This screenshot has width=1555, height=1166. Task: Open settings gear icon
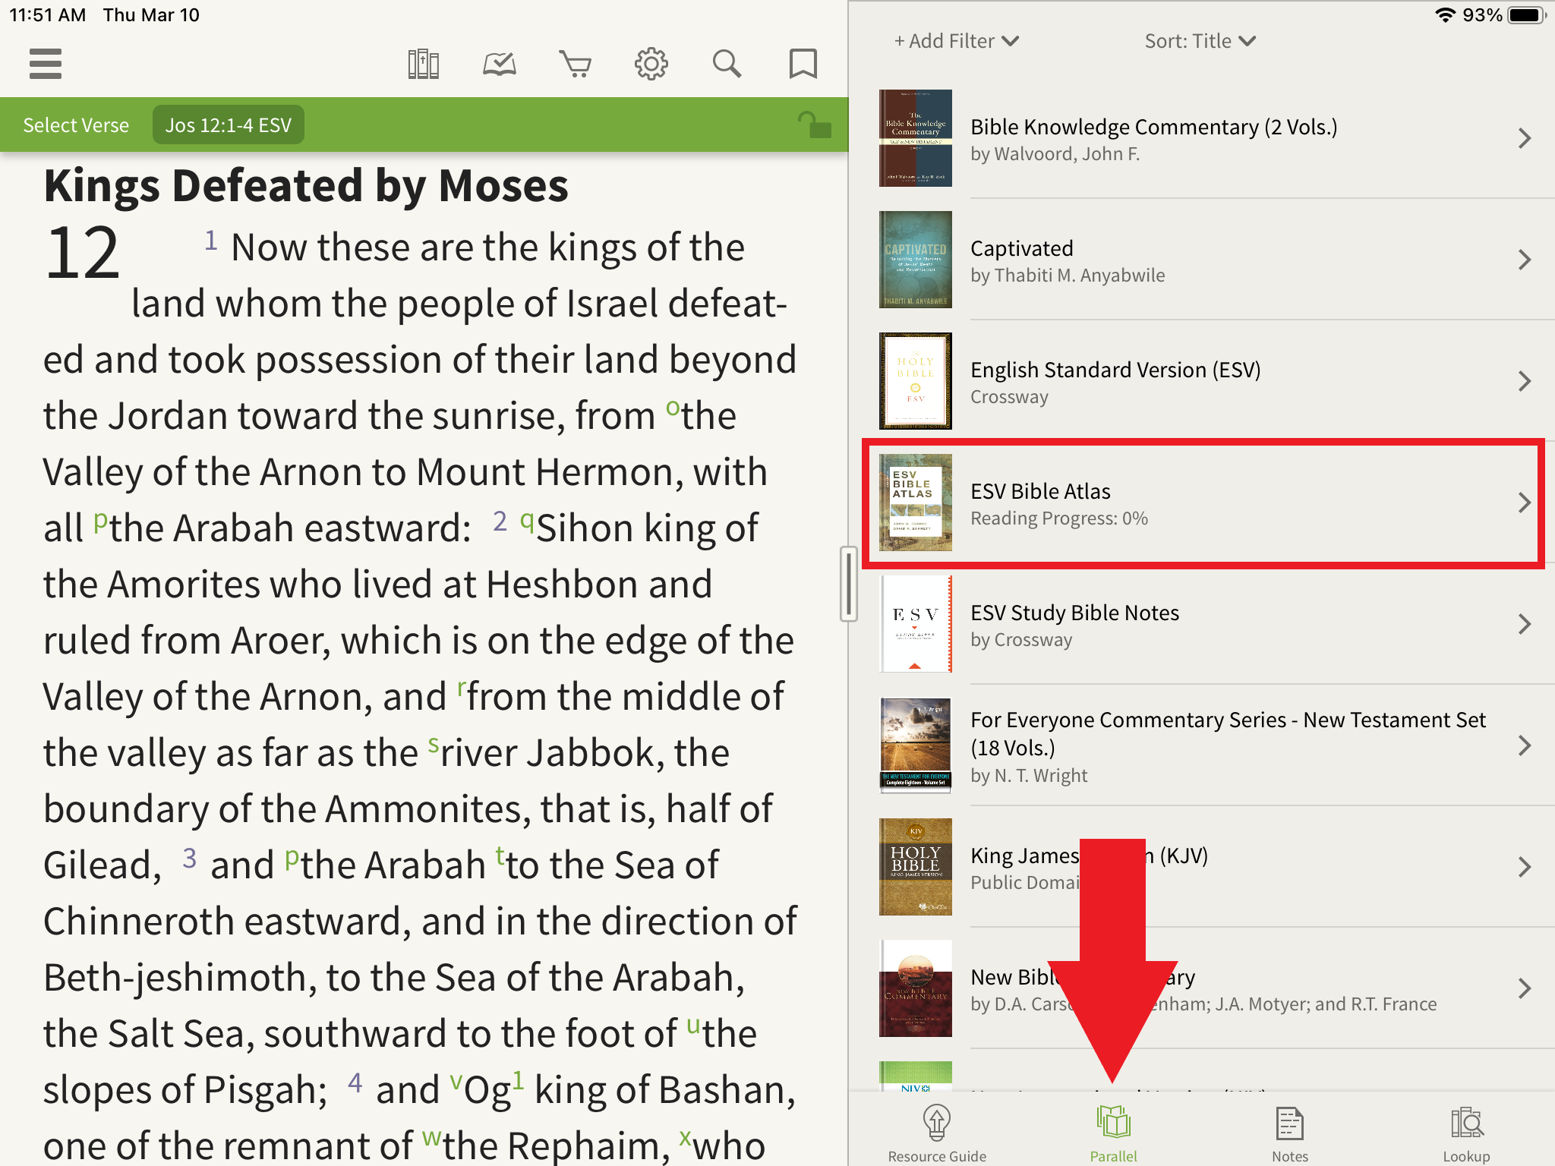(x=651, y=64)
